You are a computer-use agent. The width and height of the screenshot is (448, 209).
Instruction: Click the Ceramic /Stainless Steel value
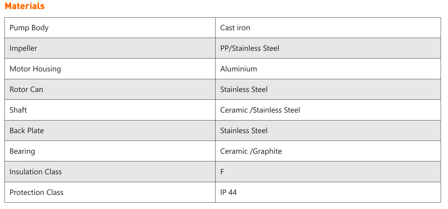(260, 110)
